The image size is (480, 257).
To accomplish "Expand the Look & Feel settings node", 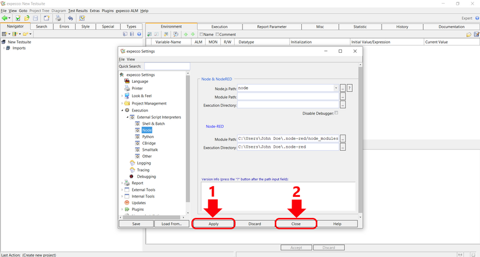I will point(122,96).
